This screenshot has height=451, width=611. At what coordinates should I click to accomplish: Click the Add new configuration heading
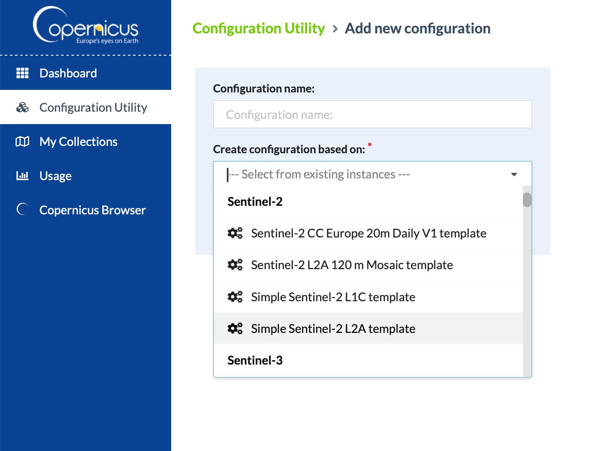pos(418,28)
